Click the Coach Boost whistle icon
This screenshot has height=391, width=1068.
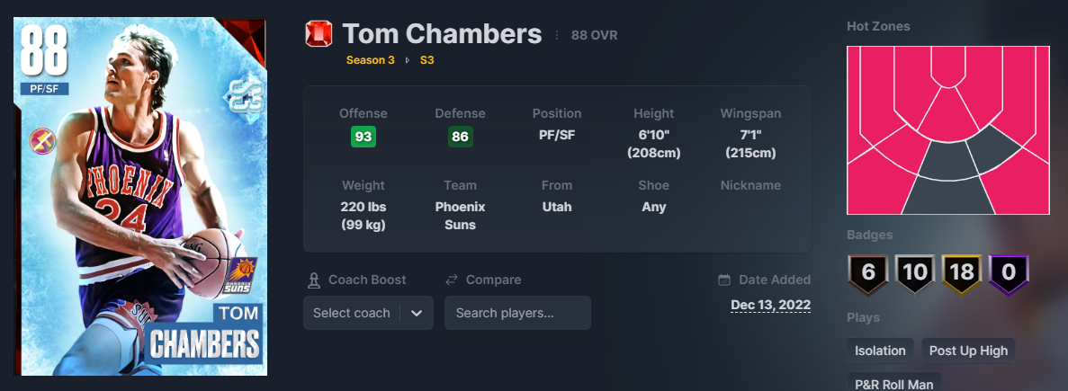click(x=313, y=280)
